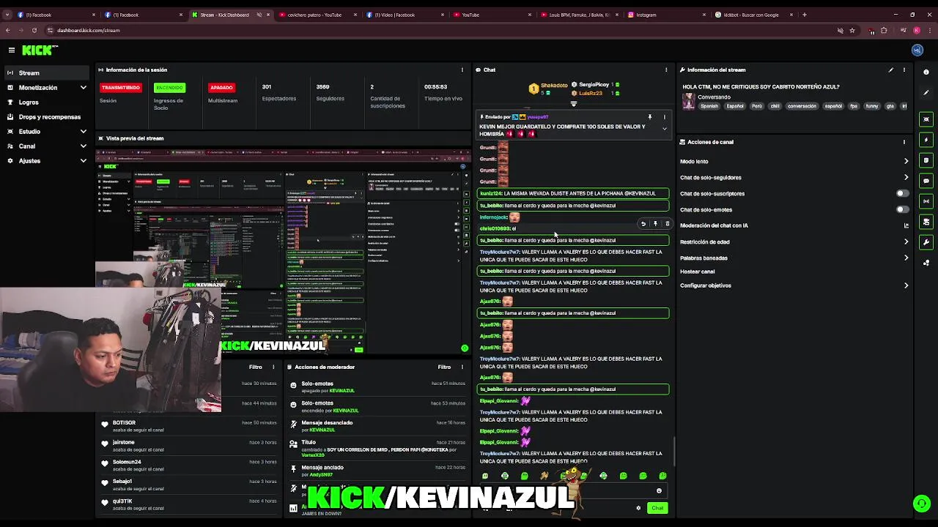Viewport: 938px width, 527px height.
Task: Click the browser address bar
Action: coord(440,30)
